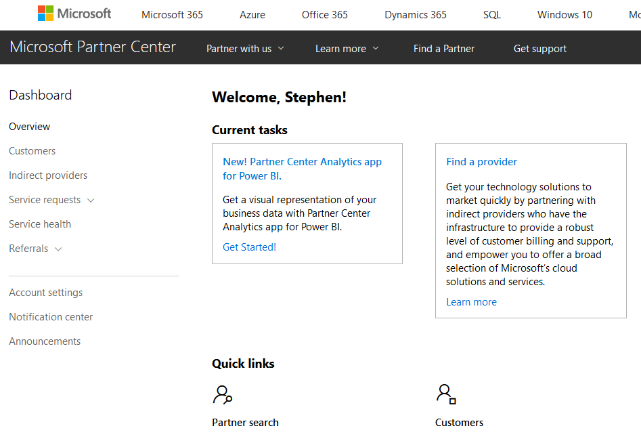The image size is (641, 443).
Task: Open Get support
Action: point(539,48)
